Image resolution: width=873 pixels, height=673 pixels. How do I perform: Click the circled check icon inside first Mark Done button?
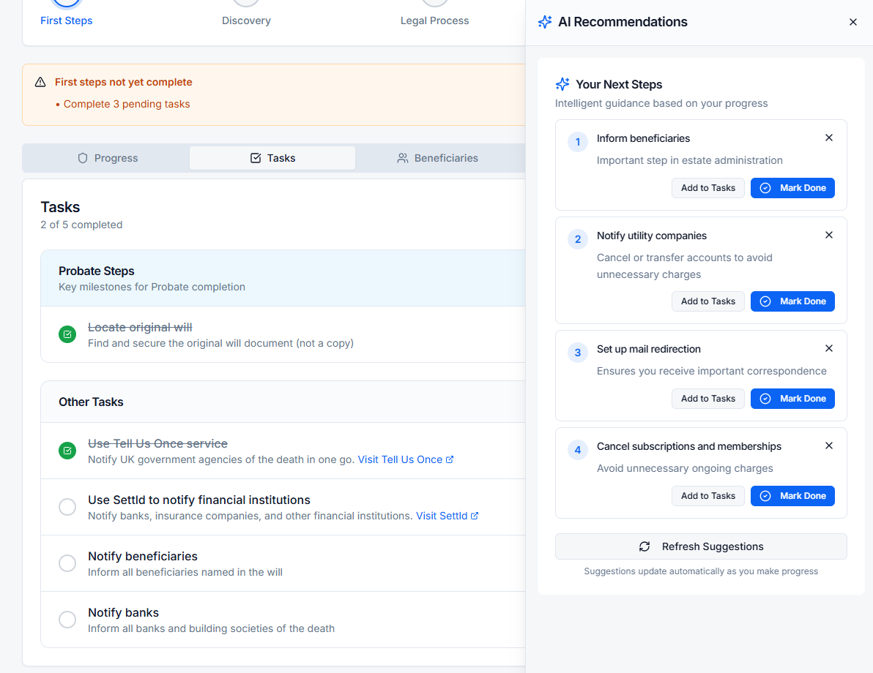click(x=765, y=188)
